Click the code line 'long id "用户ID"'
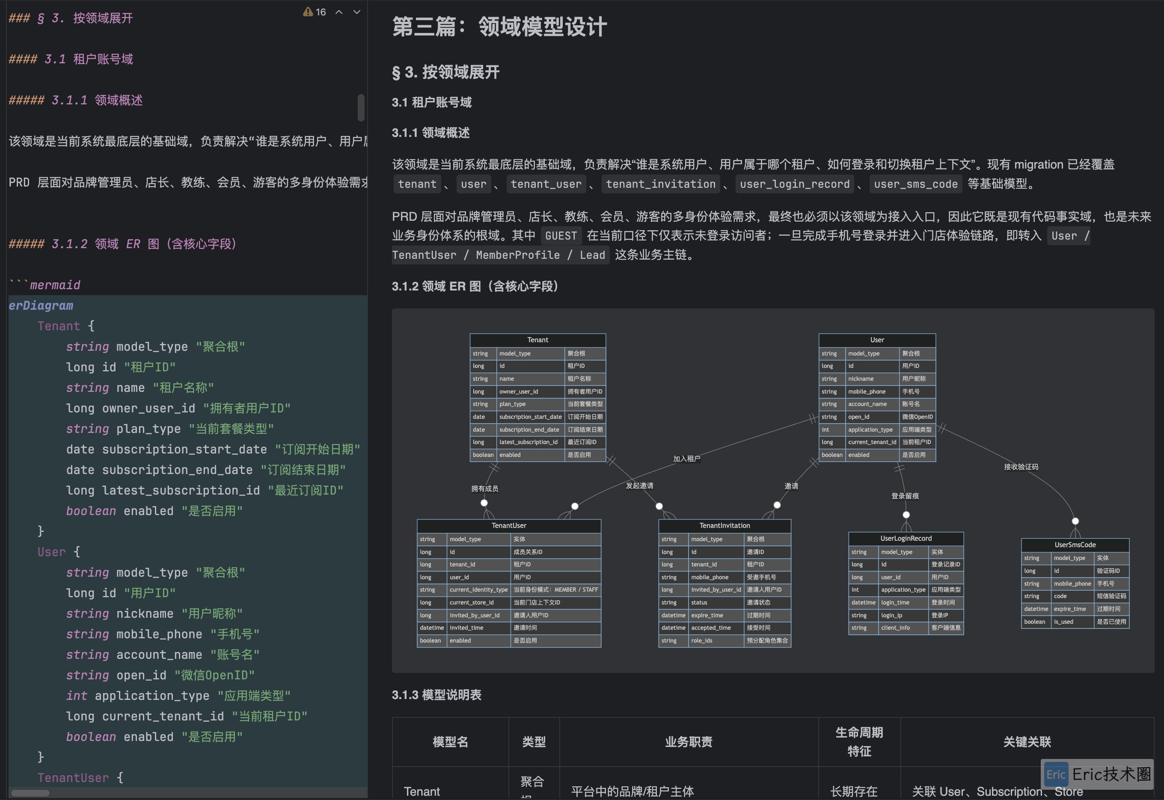Screen dimensions: 1164x800 [121, 593]
